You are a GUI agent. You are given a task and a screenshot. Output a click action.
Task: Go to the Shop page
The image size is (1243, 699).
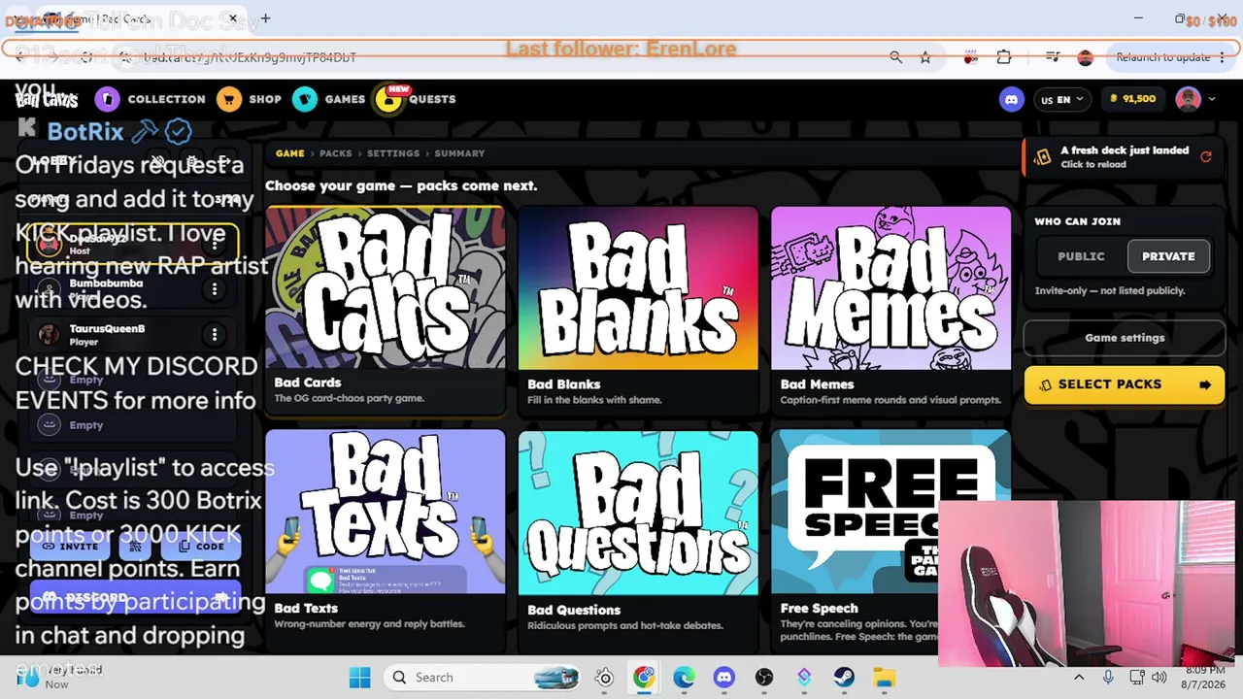[265, 99]
